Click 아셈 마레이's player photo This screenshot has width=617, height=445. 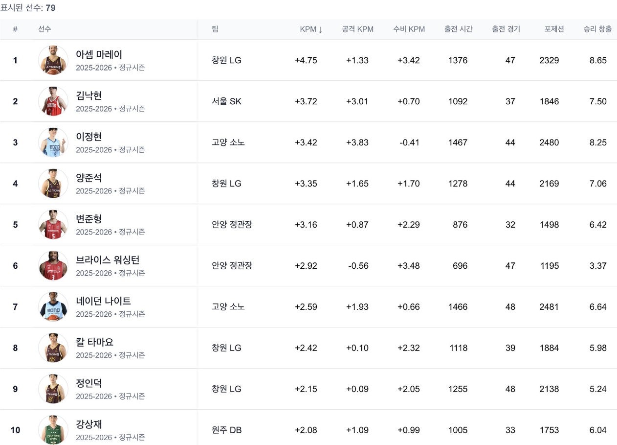(x=53, y=60)
